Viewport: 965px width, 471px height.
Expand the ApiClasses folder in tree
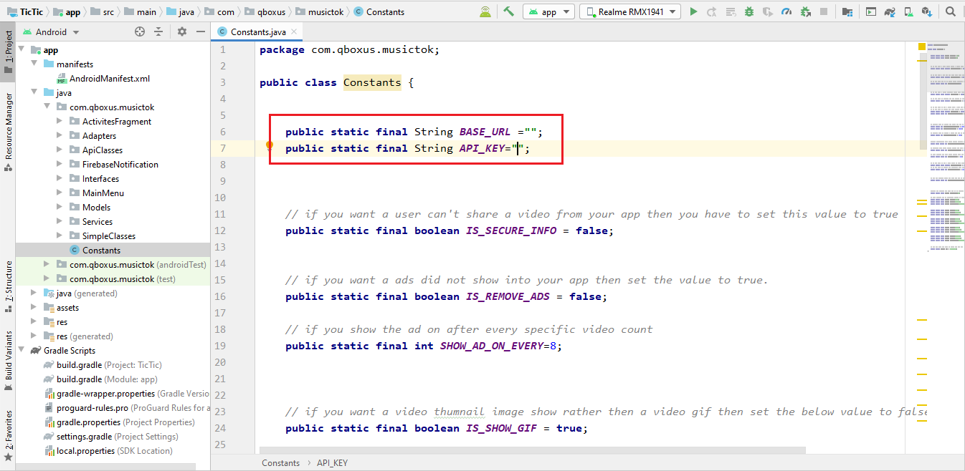60,150
